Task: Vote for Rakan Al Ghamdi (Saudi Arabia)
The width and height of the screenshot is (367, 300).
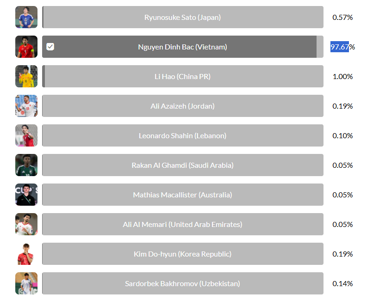Action: (182, 165)
